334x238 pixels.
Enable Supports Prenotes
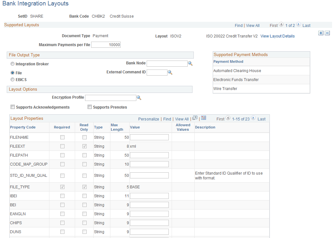pos(90,107)
